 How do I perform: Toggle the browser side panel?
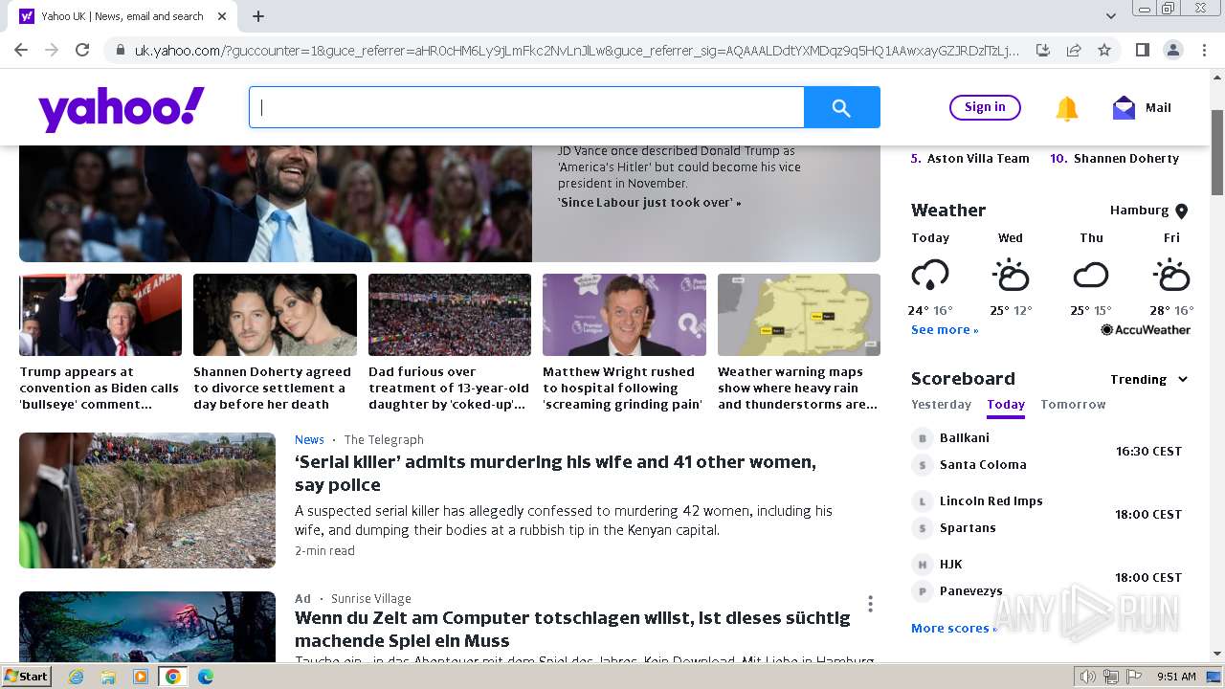coord(1142,50)
